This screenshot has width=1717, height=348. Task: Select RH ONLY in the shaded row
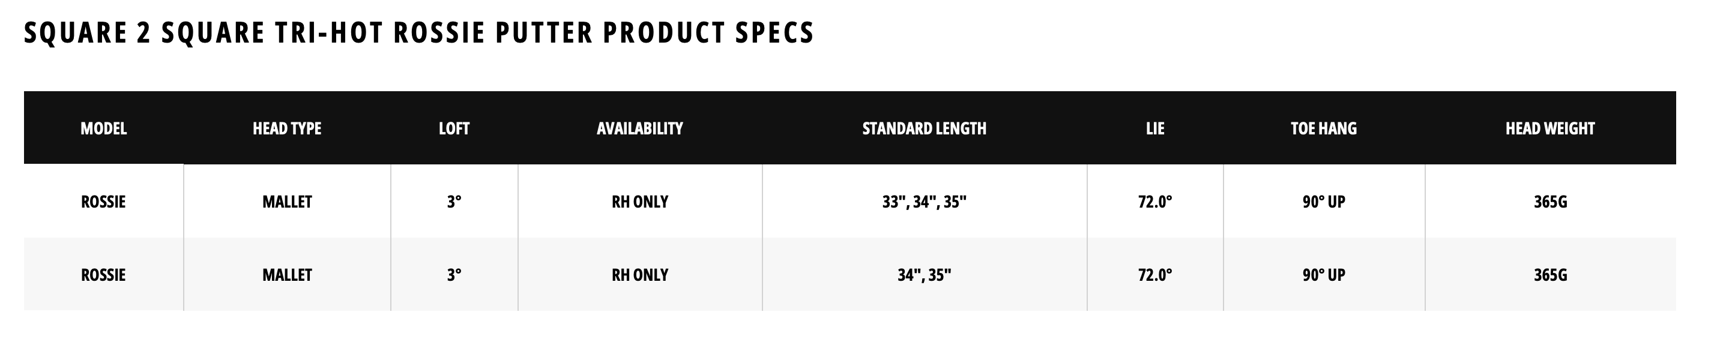coord(640,275)
